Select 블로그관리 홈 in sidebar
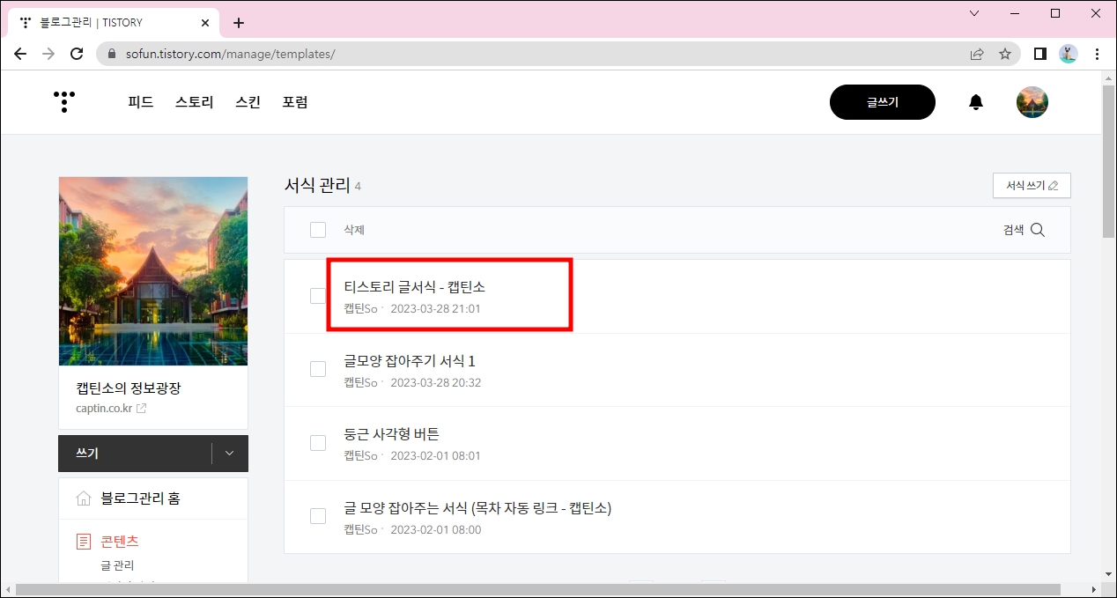Image resolution: width=1117 pixels, height=598 pixels. [141, 498]
